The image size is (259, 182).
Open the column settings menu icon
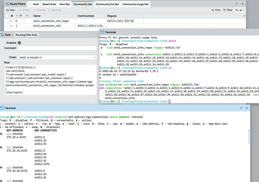click(244, 16)
